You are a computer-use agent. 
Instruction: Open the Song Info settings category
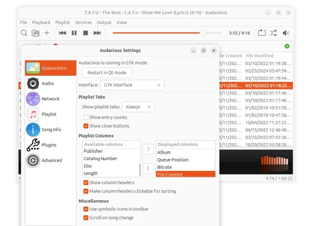pyautogui.click(x=51, y=129)
